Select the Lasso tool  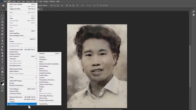tap(2, 19)
